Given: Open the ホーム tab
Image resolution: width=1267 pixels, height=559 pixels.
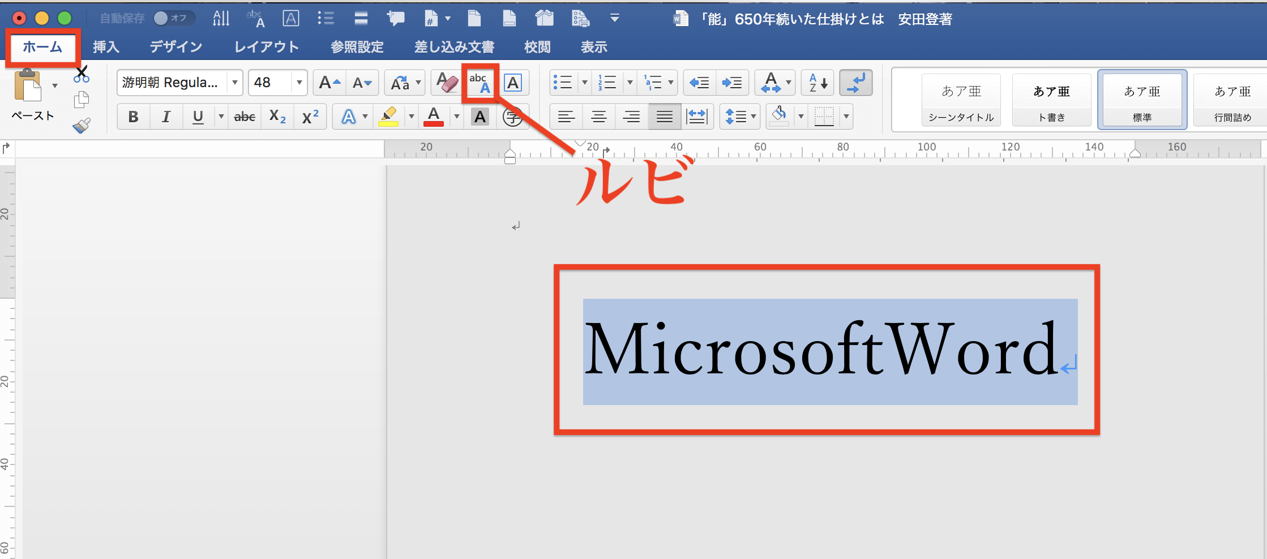Looking at the screenshot, I should coord(42,47).
